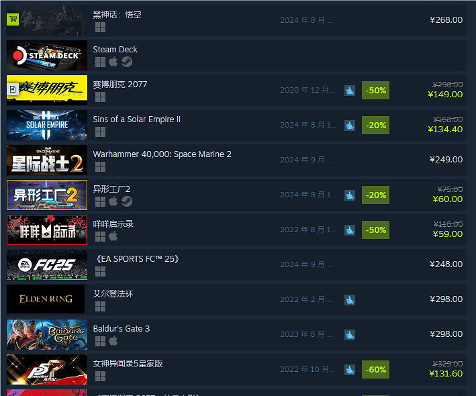Click the Apple platform icon under Steam Deck
This screenshot has height=396, width=476.
(113, 62)
